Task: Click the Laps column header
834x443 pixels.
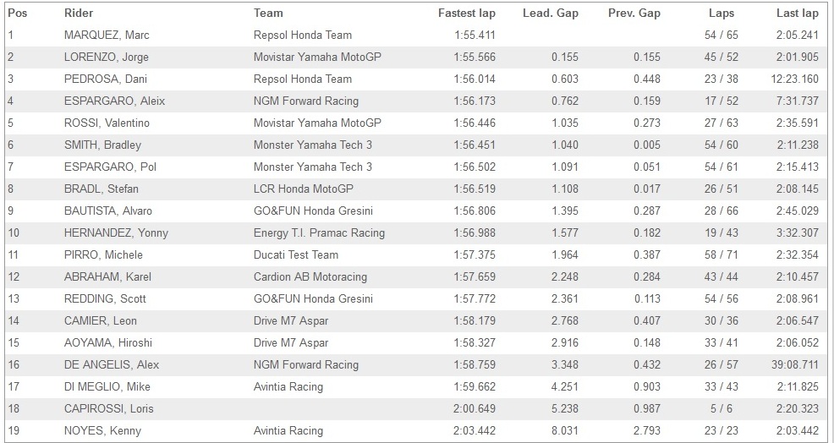Action: tap(722, 13)
